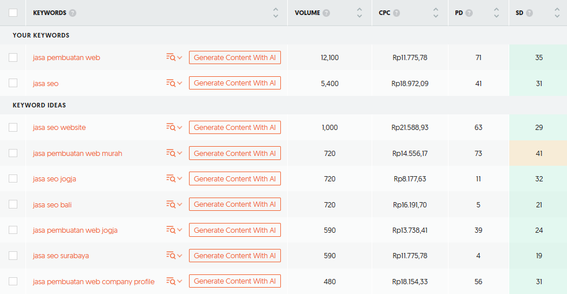Click the help icon next to Keywords header
The width and height of the screenshot is (567, 294).
pos(72,13)
